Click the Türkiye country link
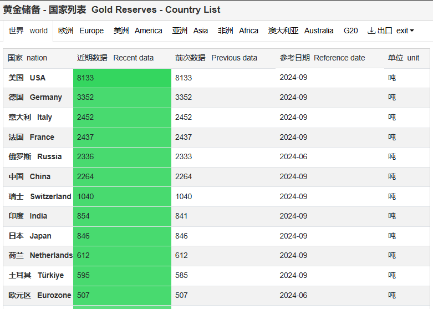This screenshot has width=433, height=309. [x=36, y=275]
